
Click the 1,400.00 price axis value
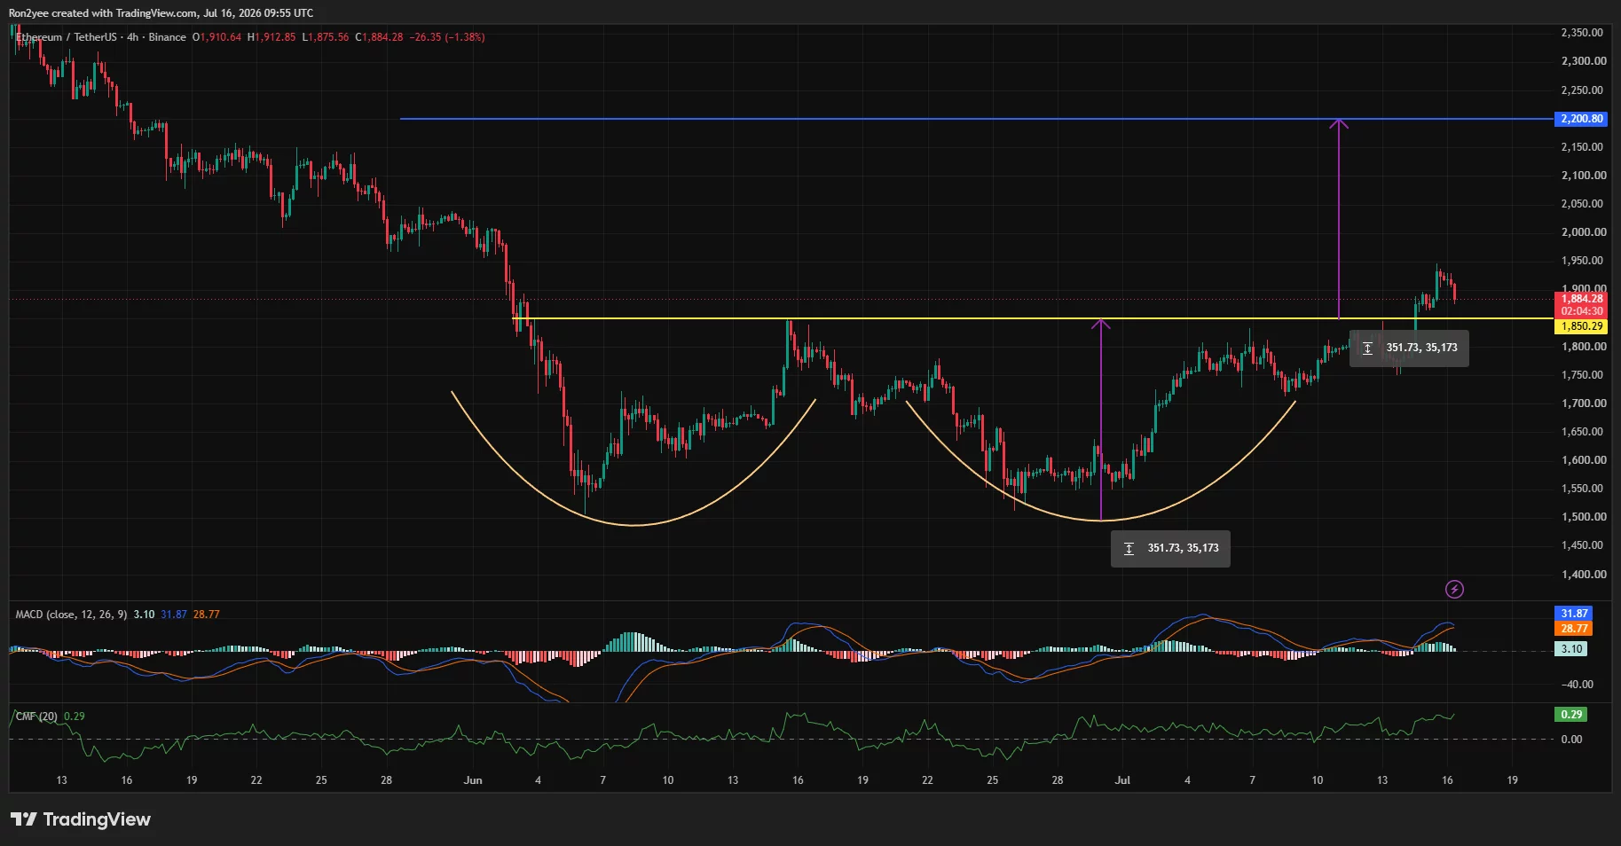pyautogui.click(x=1584, y=575)
